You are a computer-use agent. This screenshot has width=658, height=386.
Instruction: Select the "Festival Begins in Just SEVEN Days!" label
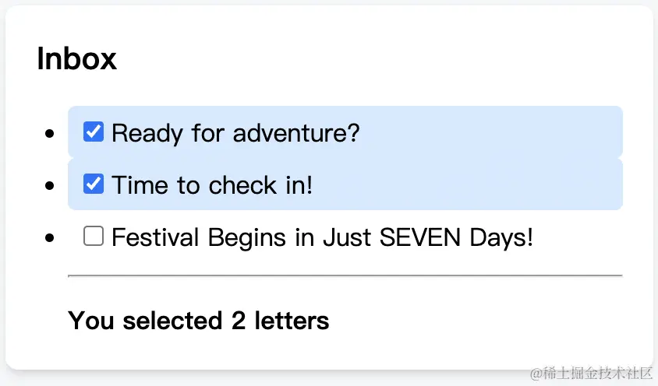(322, 237)
